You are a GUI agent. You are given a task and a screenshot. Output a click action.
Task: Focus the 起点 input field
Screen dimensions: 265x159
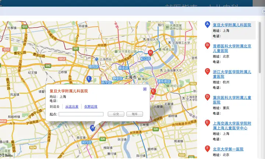[x=81, y=114]
